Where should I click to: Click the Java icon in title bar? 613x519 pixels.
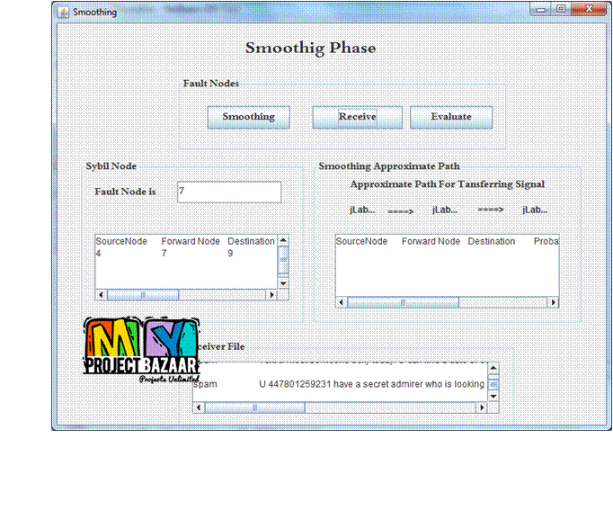[x=64, y=13]
